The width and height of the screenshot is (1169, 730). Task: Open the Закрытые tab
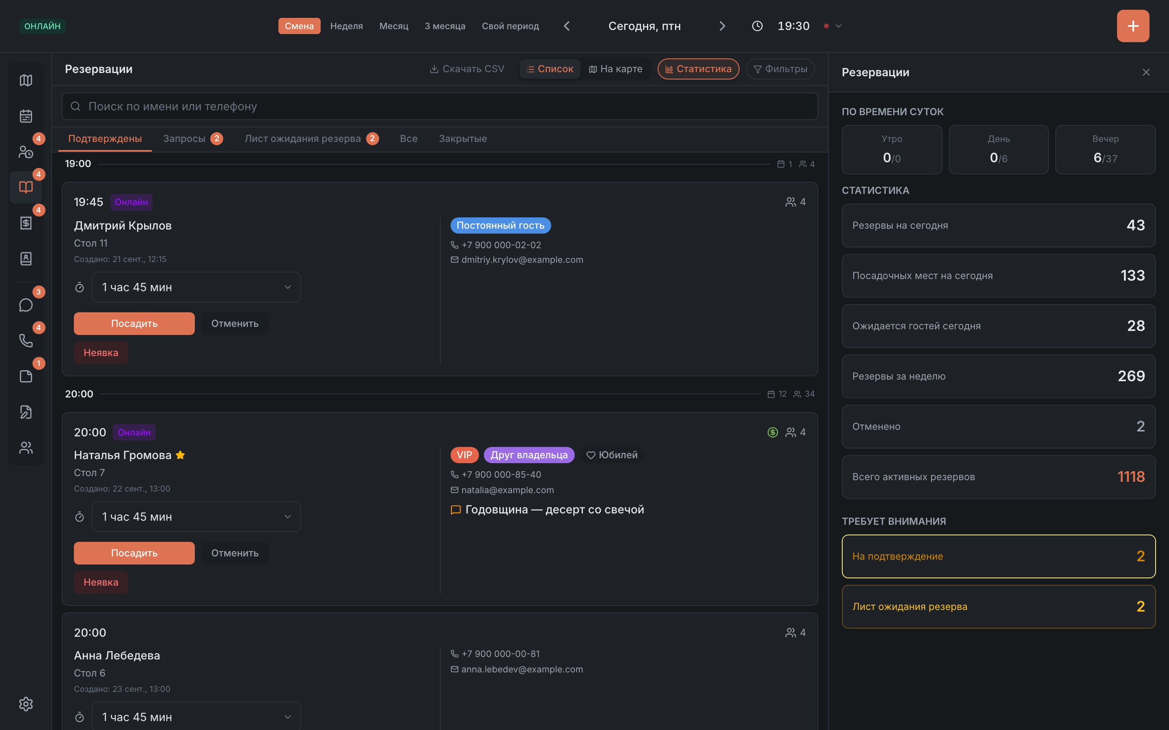coord(463,139)
